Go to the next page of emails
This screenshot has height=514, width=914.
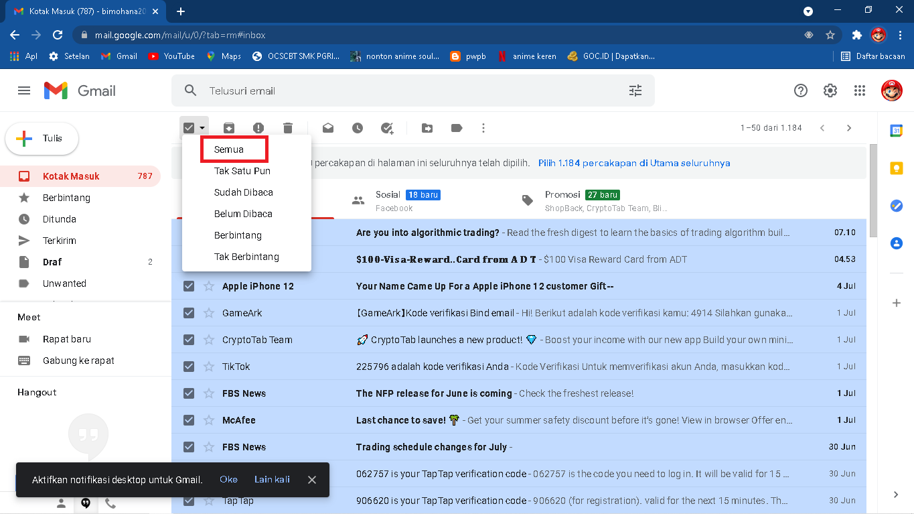coord(849,128)
